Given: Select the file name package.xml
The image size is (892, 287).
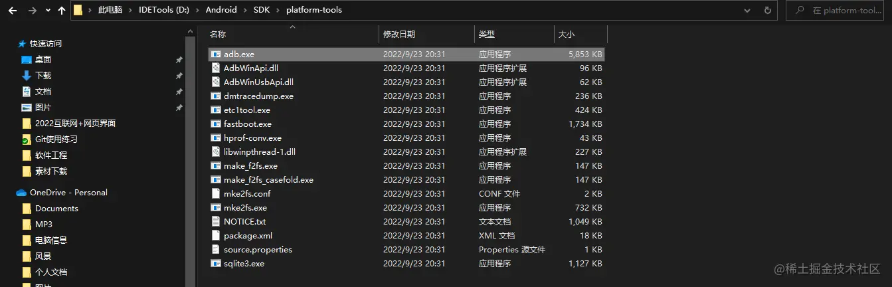Looking at the screenshot, I should (248, 235).
